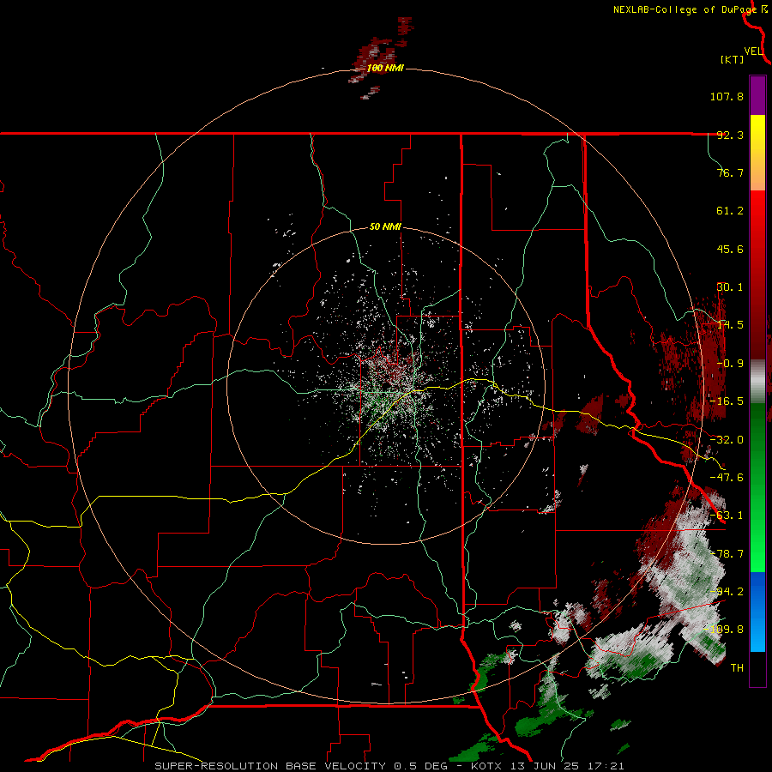Click the NEXLAB-College of DuPage credit text
Image resolution: width=772 pixels, height=772 pixels.
(685, 9)
